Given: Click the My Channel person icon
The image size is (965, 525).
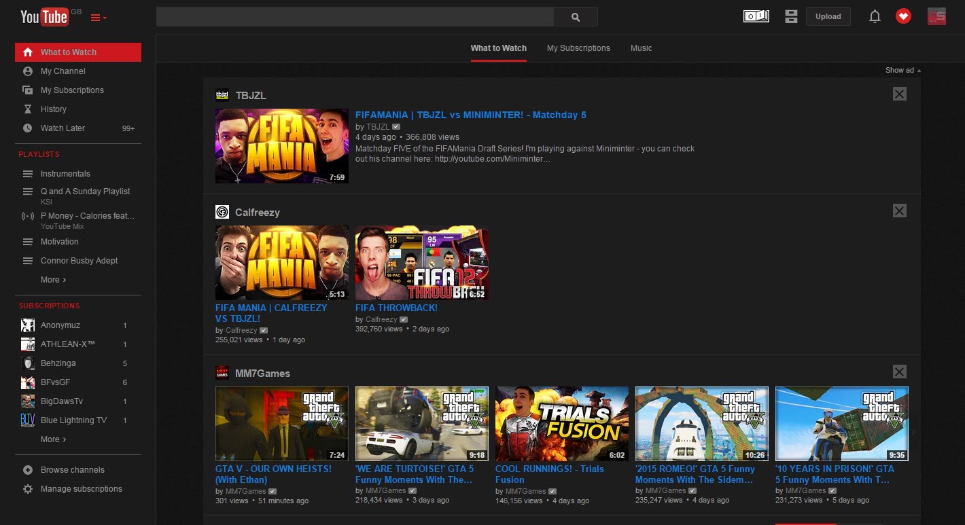Looking at the screenshot, I should tap(28, 71).
